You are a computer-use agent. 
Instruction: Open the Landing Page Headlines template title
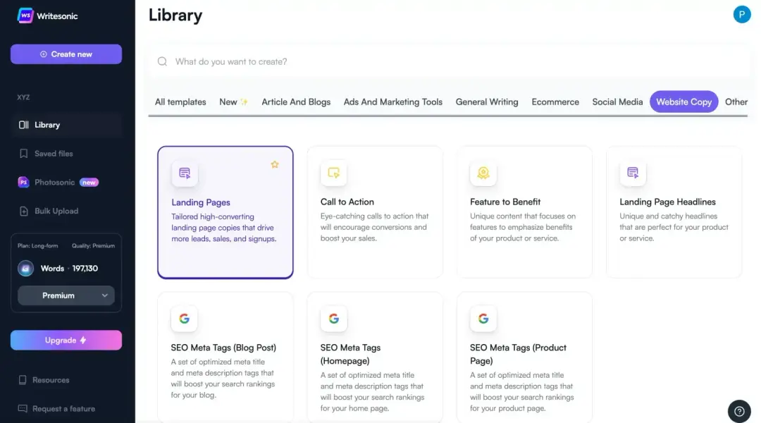click(667, 202)
